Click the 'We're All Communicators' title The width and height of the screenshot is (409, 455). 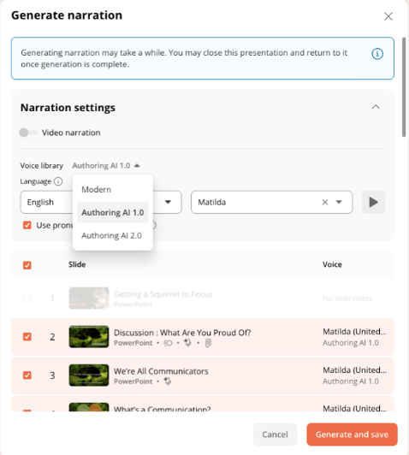(x=161, y=371)
